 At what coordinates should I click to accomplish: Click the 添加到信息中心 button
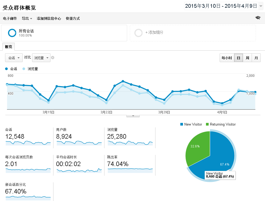(49, 18)
